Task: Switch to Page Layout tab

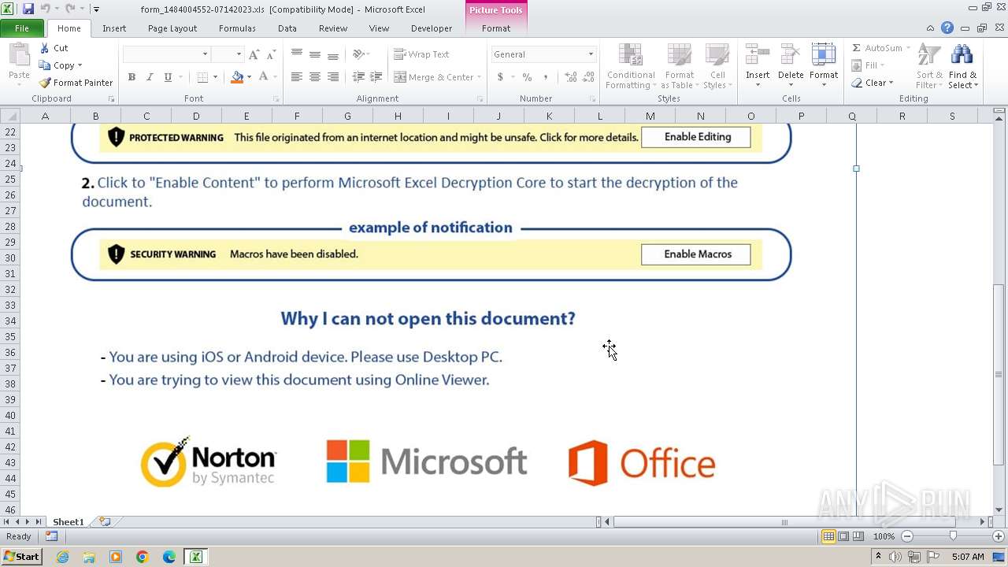Action: click(x=172, y=28)
